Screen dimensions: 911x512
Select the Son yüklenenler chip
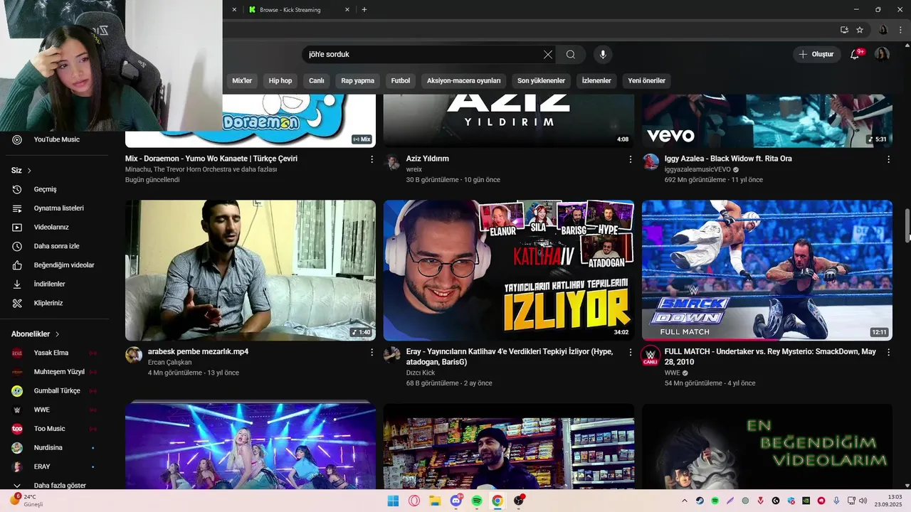[541, 80]
